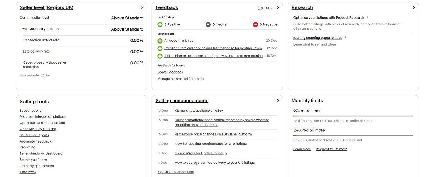Open the 'Leave Feedback' link
Screen dimensions: 426x177
[170, 72]
